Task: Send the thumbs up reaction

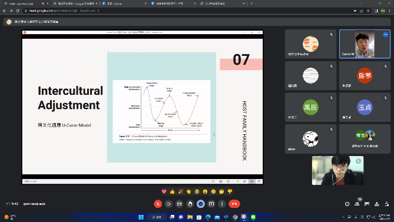Action: coord(173,191)
